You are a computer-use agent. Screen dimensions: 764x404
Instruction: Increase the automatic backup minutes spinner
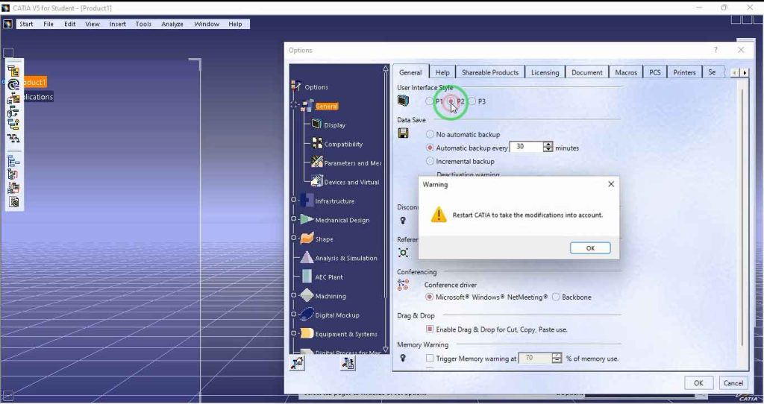548,145
